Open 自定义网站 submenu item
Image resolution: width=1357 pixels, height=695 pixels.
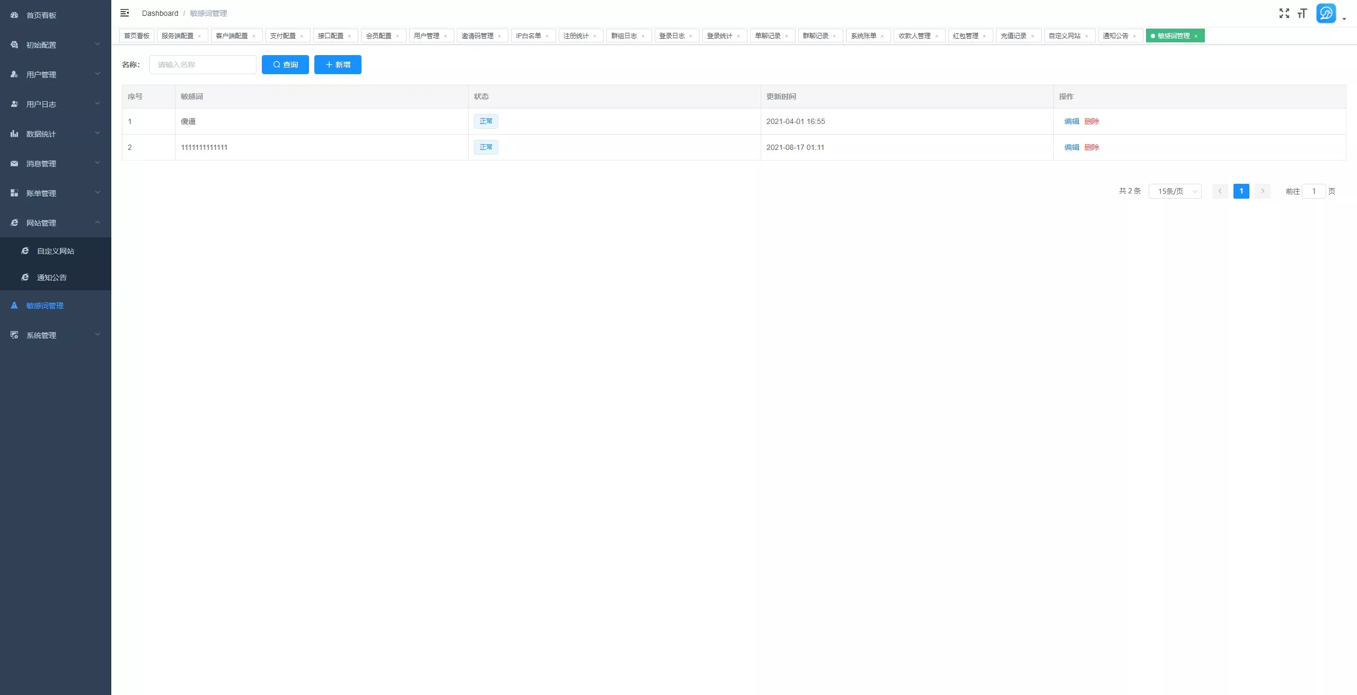point(56,251)
